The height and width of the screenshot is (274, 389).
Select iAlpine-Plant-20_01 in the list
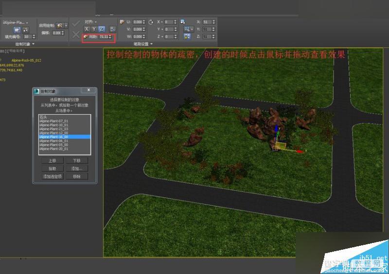[x=65, y=149]
